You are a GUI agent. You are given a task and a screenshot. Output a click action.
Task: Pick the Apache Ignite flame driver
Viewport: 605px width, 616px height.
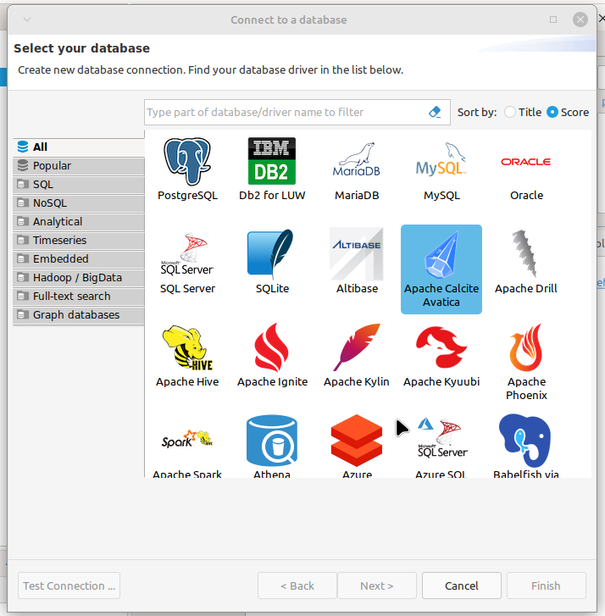point(272,356)
